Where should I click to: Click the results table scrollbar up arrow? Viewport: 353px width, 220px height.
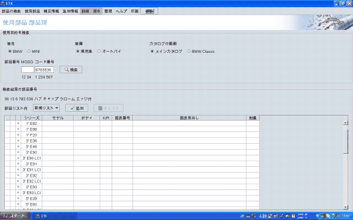(x=345, y=123)
